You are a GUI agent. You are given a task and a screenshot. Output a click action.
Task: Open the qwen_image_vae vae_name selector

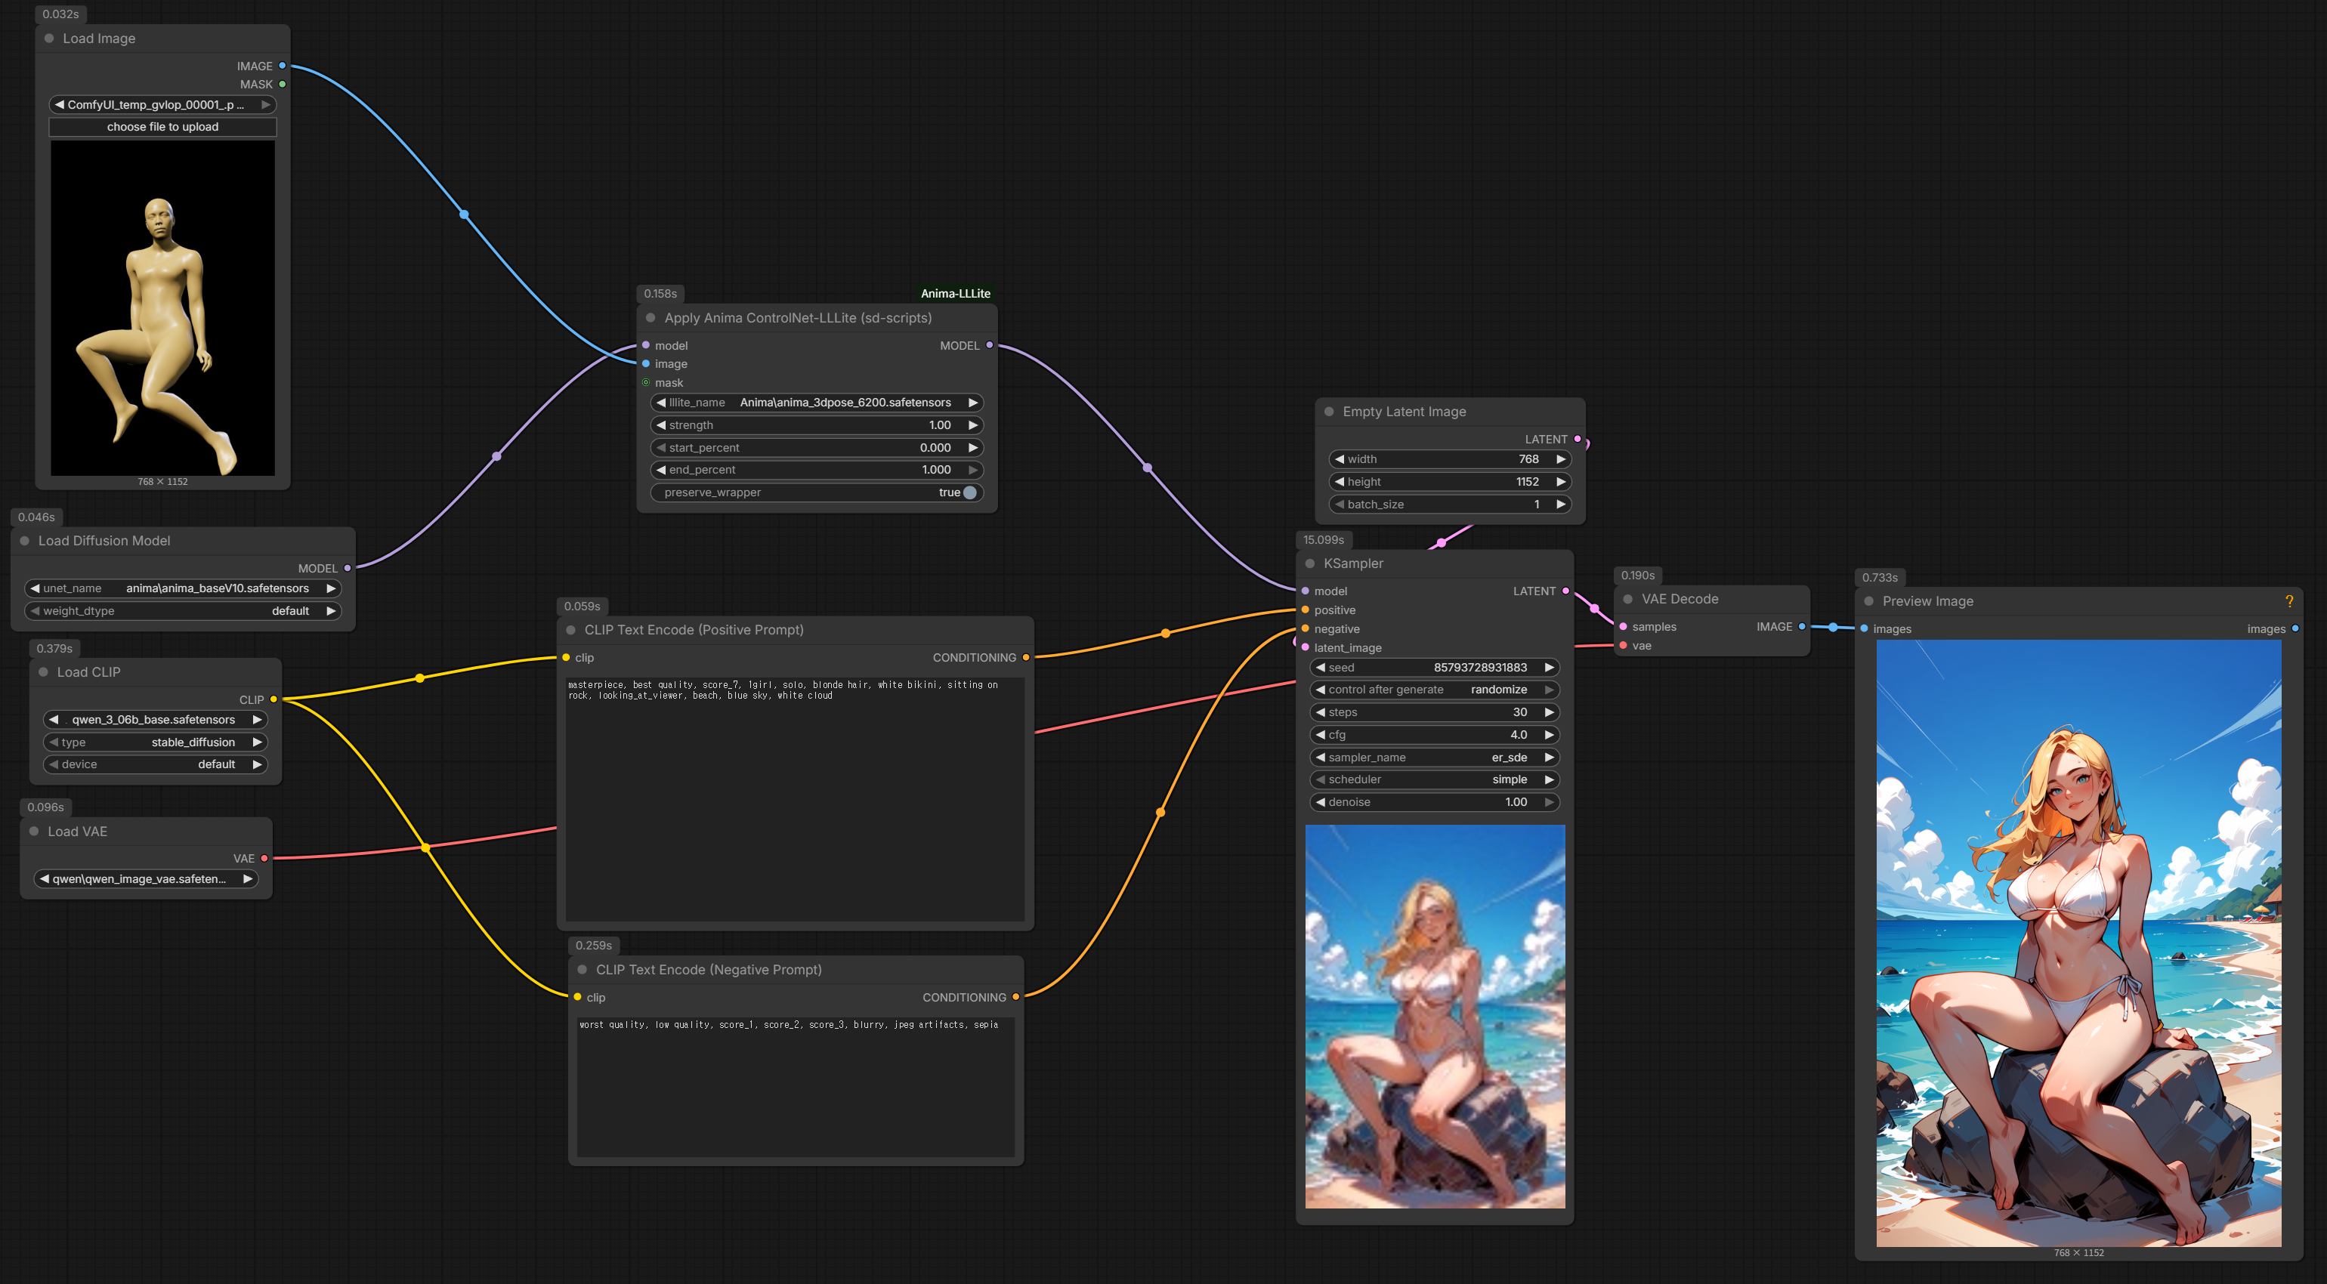tap(147, 879)
